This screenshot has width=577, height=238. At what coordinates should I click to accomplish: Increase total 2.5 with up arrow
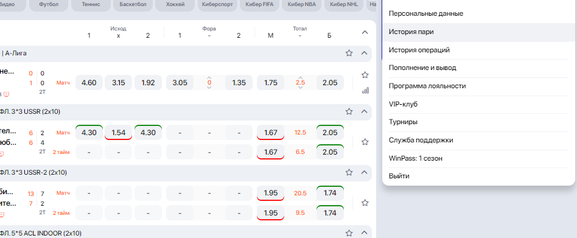pos(300,78)
